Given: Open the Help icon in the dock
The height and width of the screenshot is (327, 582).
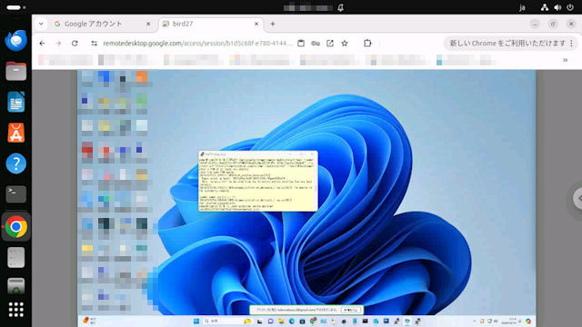Looking at the screenshot, I should (16, 163).
